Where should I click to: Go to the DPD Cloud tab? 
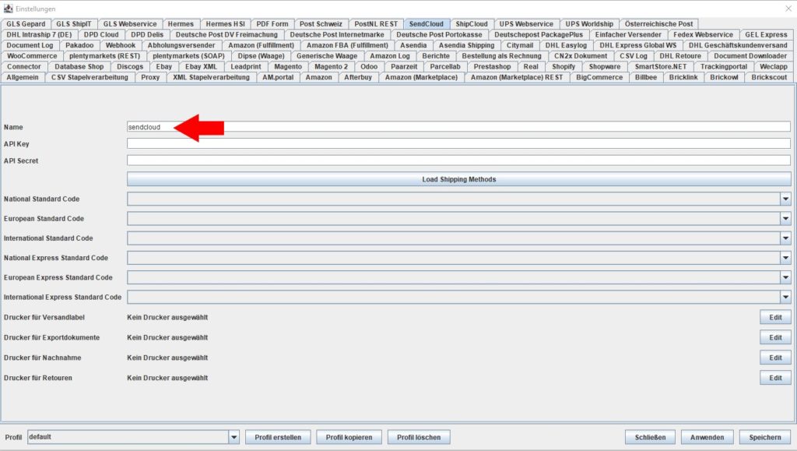click(x=101, y=34)
